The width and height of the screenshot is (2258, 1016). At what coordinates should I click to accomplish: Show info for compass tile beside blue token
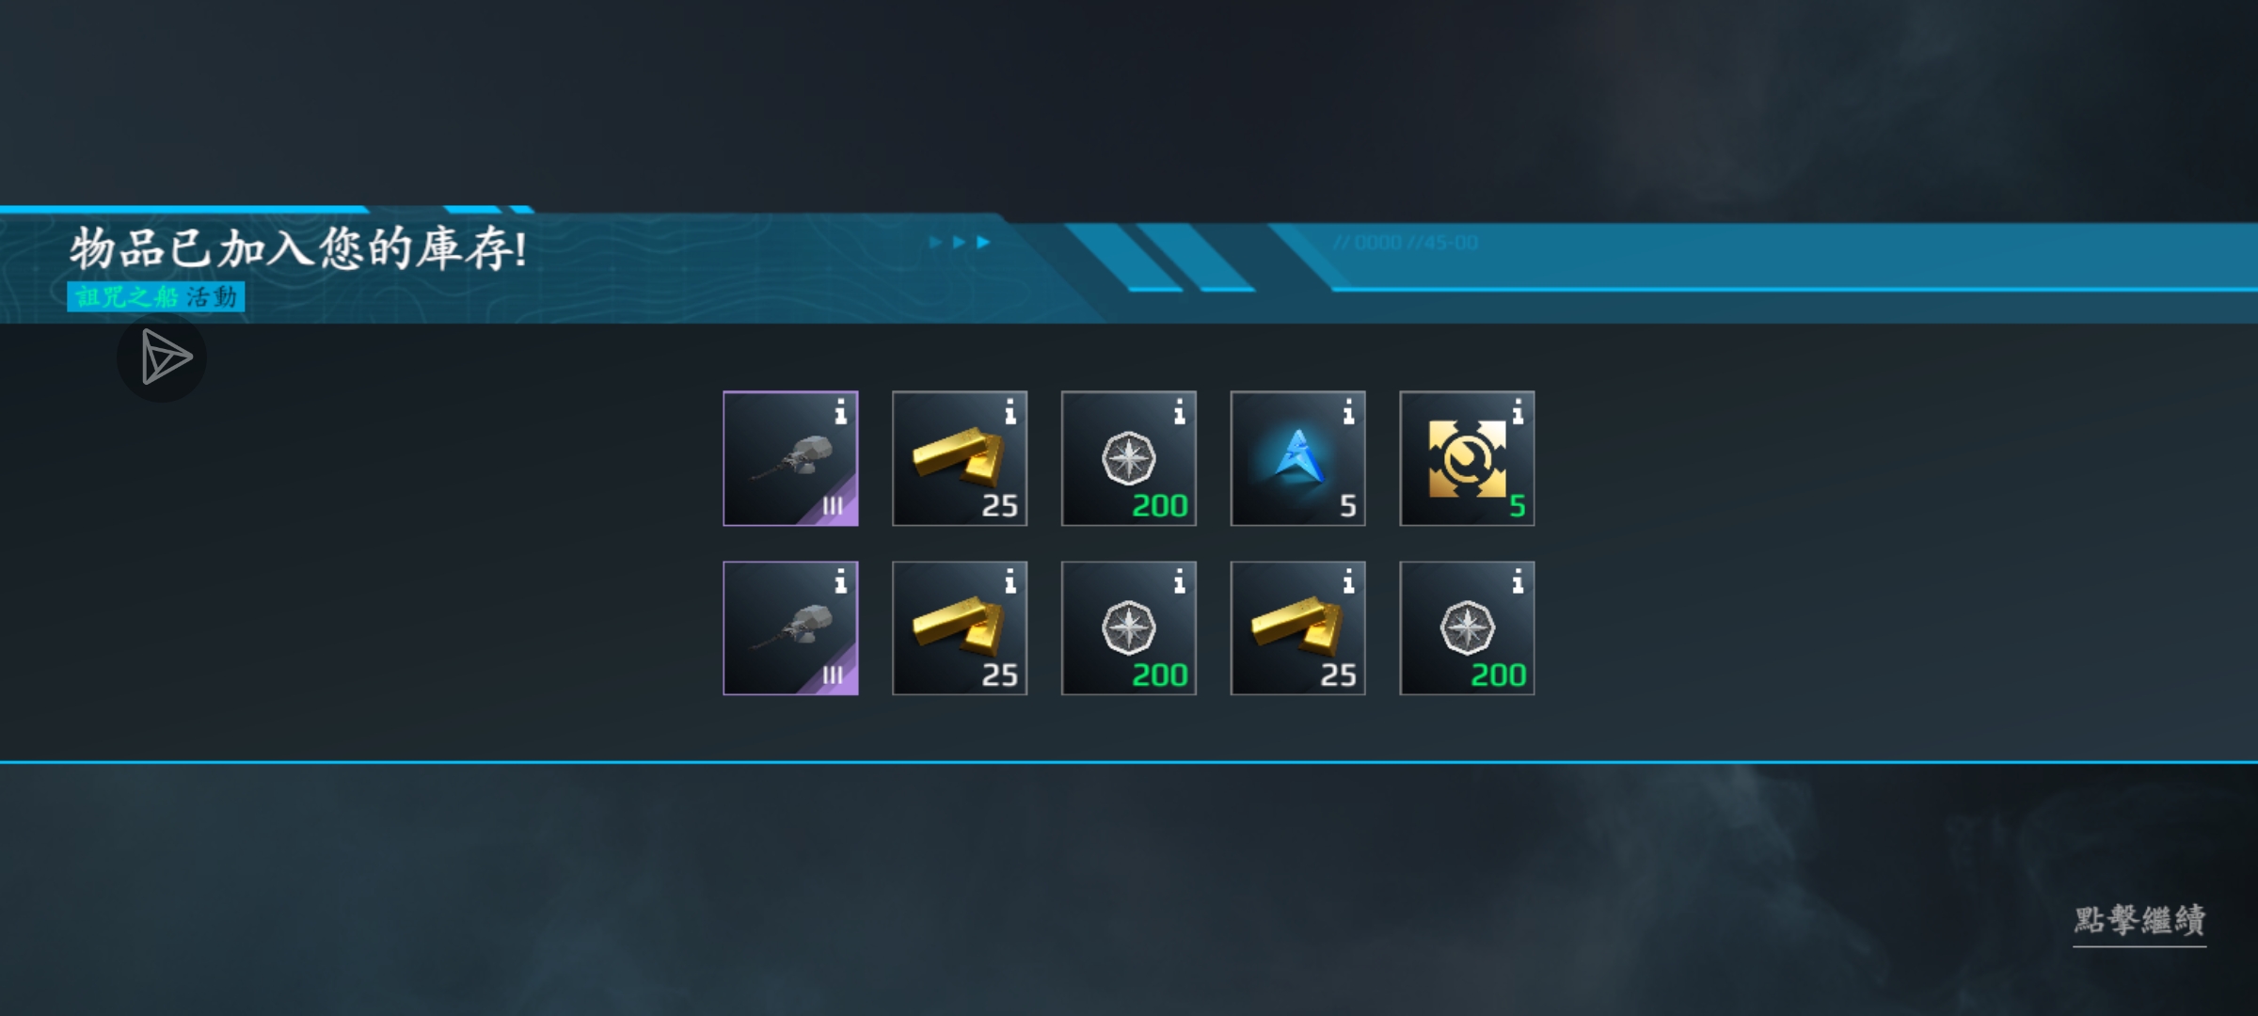[x=1179, y=412]
